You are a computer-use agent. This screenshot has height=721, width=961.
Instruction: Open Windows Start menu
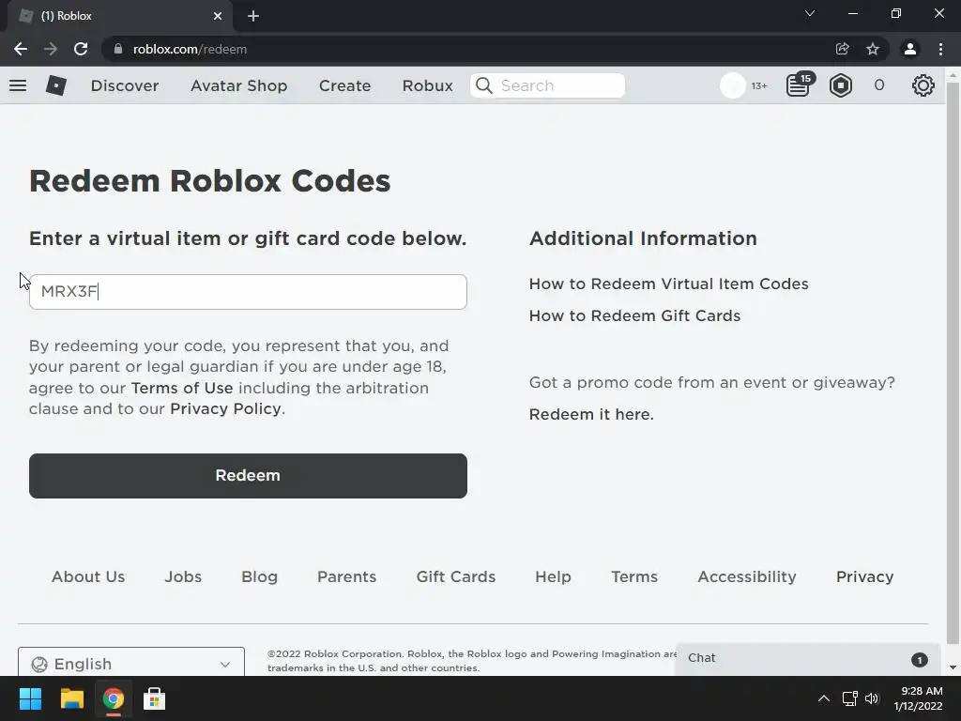(x=30, y=698)
